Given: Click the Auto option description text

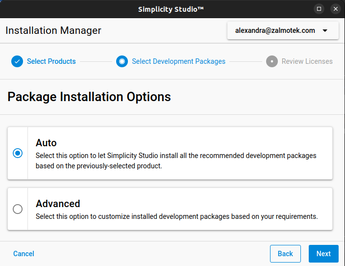Looking at the screenshot, I should click(x=176, y=160).
